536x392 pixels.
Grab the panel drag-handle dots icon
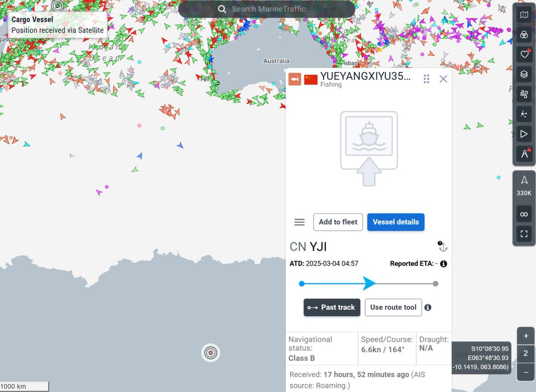pos(426,79)
